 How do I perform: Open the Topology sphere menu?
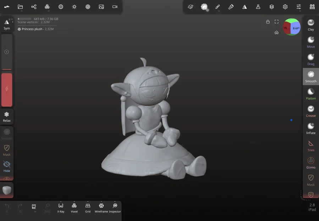click(x=61, y=7)
